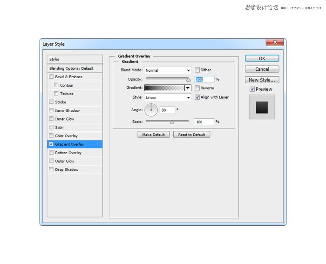Image resolution: width=326 pixels, height=264 pixels.
Task: Click the Opacity slider track
Action: coord(167,79)
